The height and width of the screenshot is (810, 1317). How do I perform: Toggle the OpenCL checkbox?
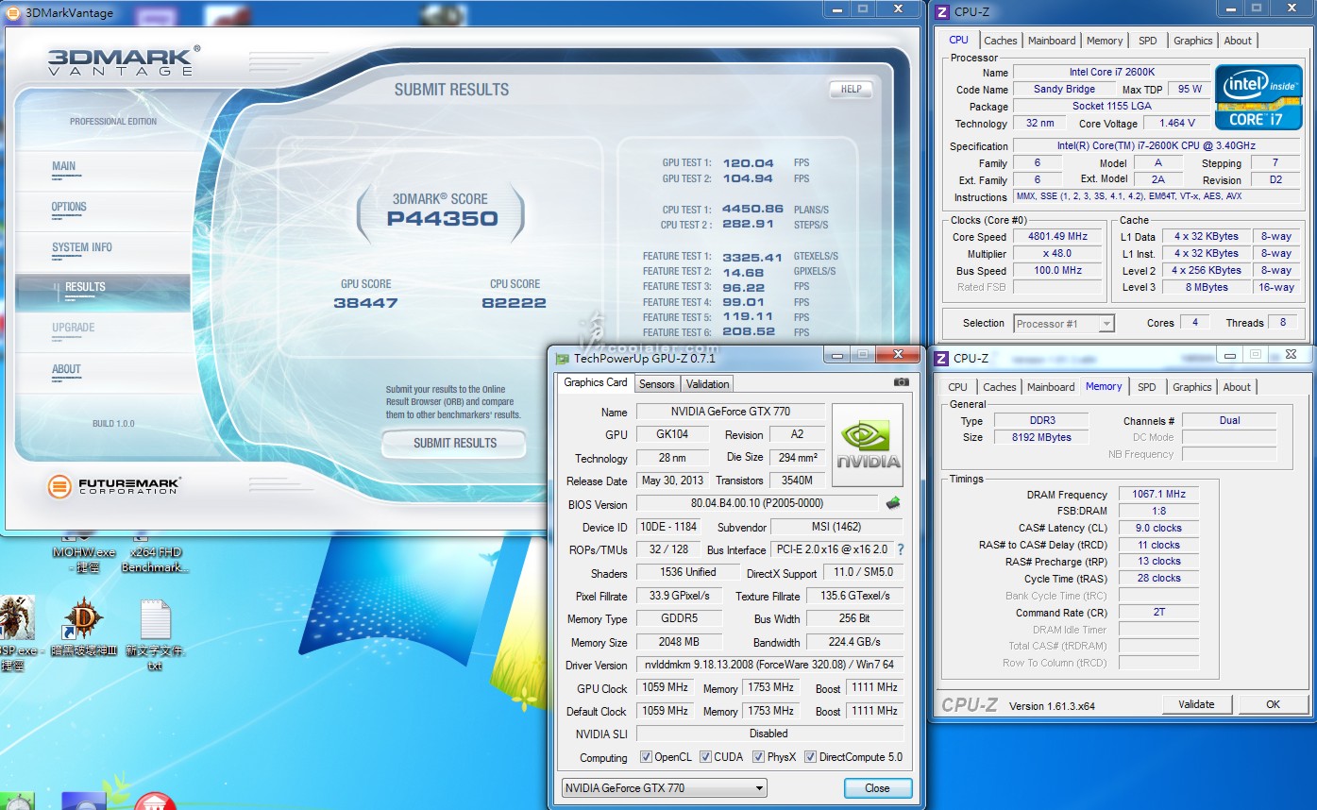646,756
